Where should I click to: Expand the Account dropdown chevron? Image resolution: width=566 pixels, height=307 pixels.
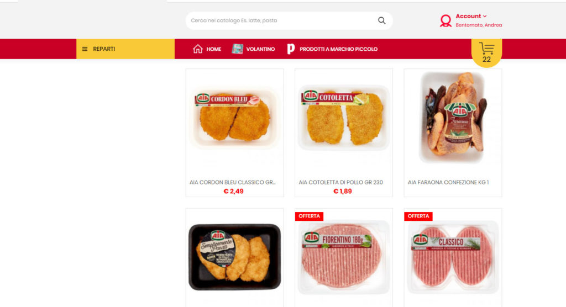pyautogui.click(x=485, y=16)
